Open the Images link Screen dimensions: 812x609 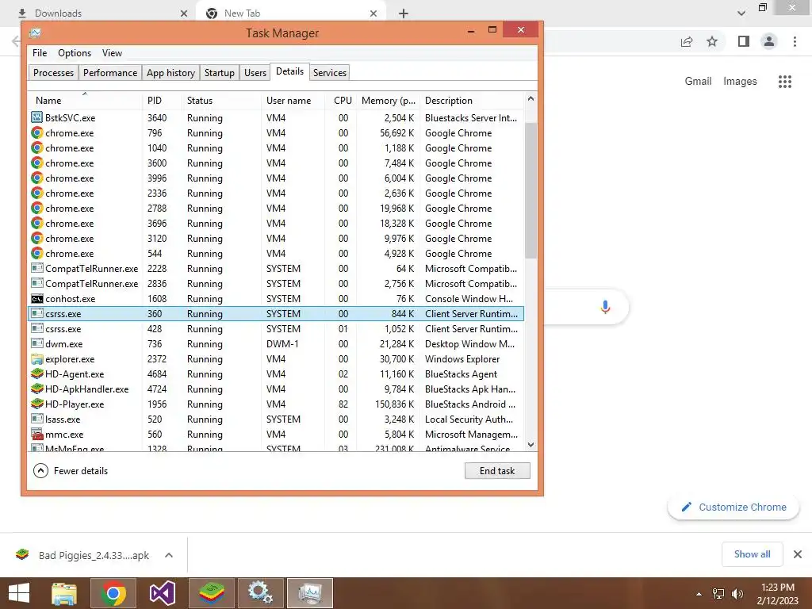click(x=740, y=82)
